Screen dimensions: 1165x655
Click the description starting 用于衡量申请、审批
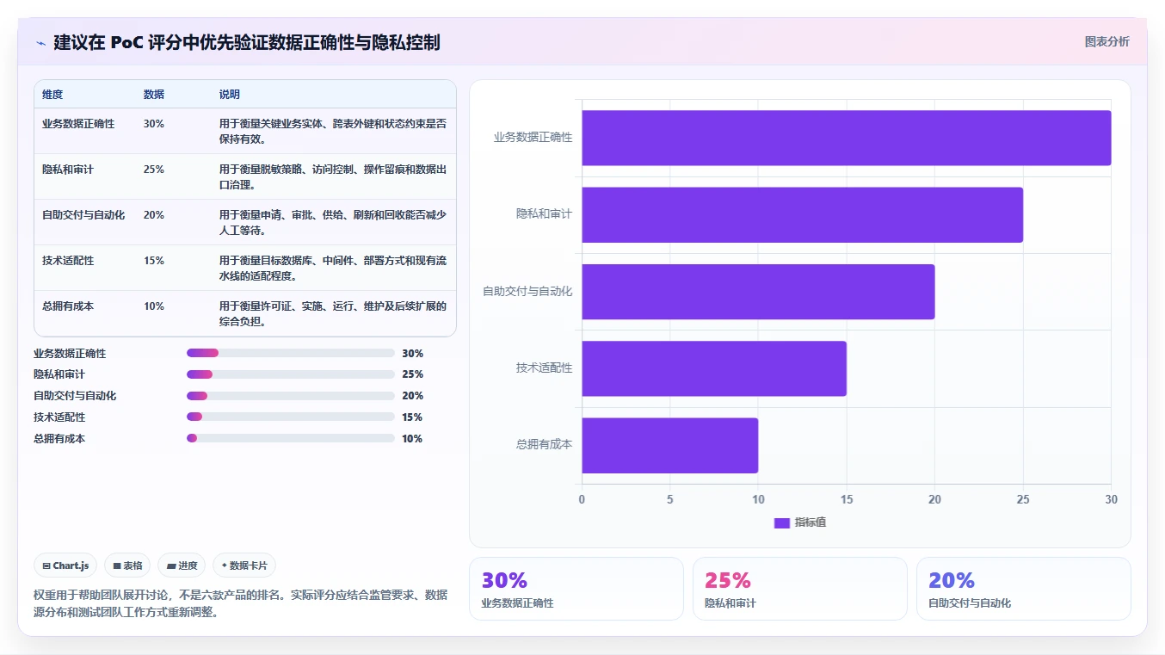pyautogui.click(x=333, y=222)
